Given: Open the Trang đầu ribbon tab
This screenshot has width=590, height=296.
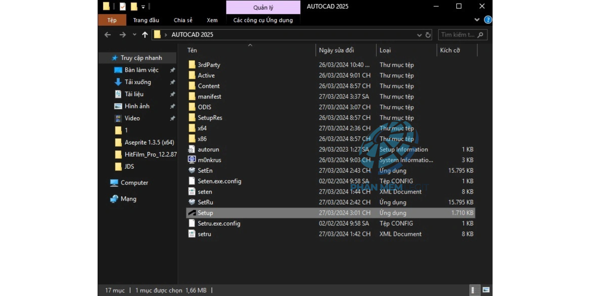Looking at the screenshot, I should click(x=146, y=20).
